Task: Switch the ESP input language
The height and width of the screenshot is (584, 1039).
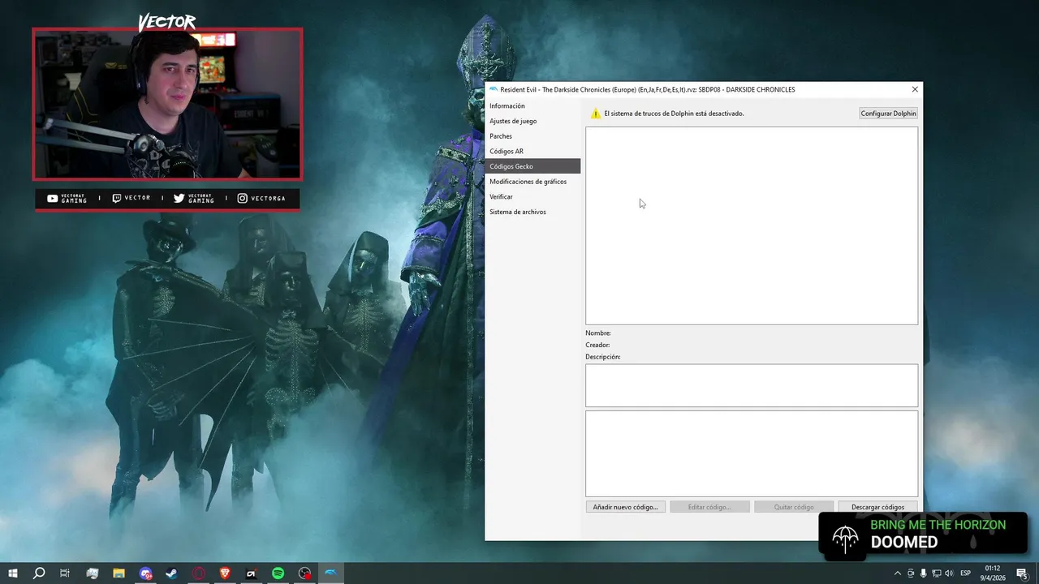Action: coord(966,573)
